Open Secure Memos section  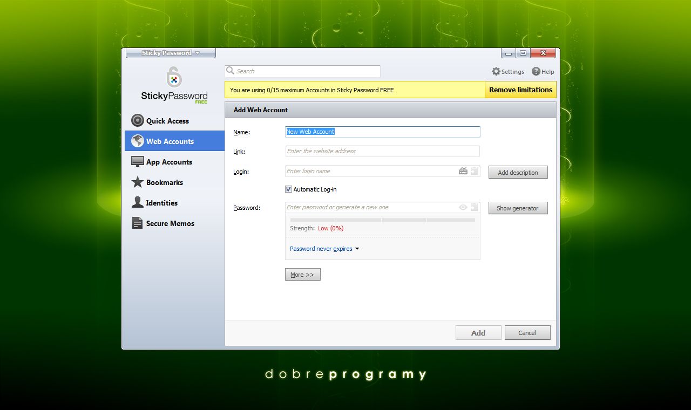174,223
